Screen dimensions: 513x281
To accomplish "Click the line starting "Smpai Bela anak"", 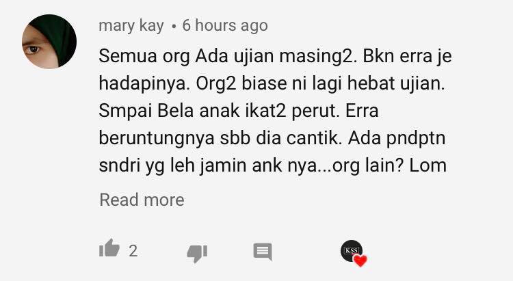I will (x=239, y=111).
